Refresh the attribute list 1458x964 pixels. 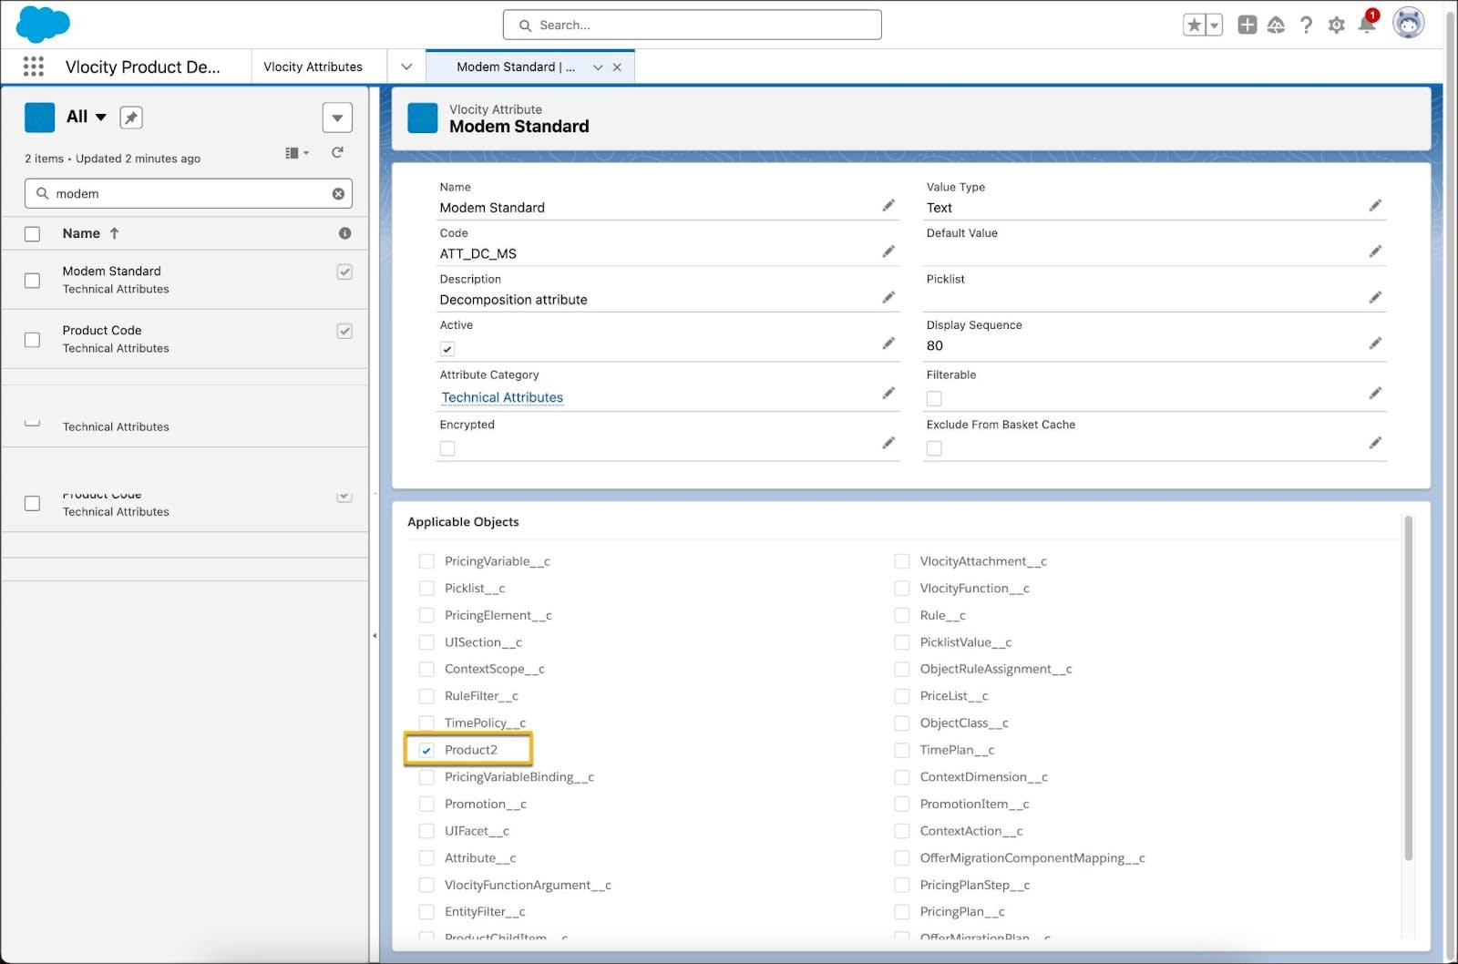[x=337, y=153]
